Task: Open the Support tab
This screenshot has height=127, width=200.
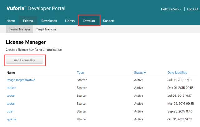Action: coord(109,21)
